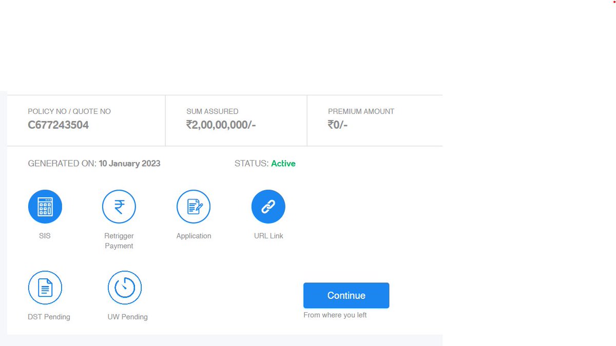Click the 'From where you left' caption

[x=335, y=315]
